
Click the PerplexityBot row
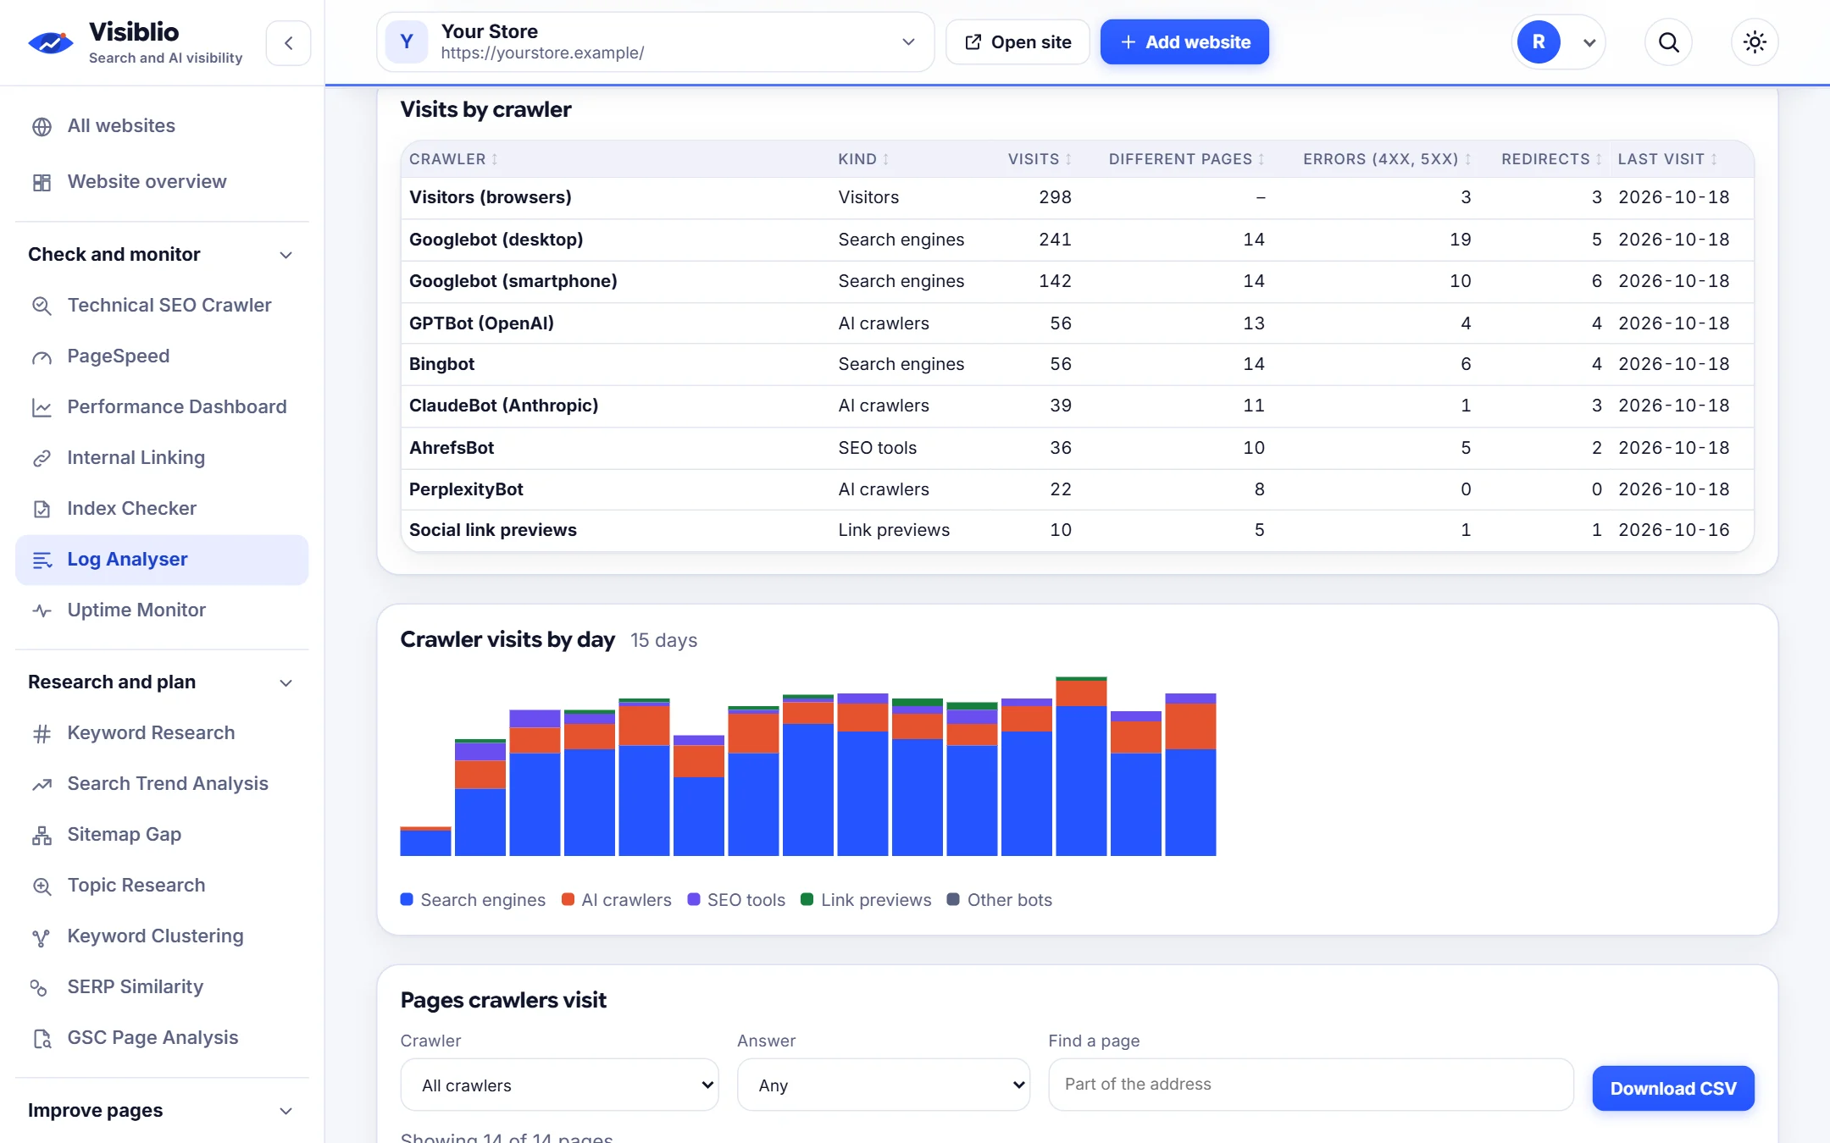point(1077,489)
